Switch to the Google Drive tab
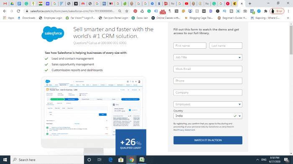 12,3
